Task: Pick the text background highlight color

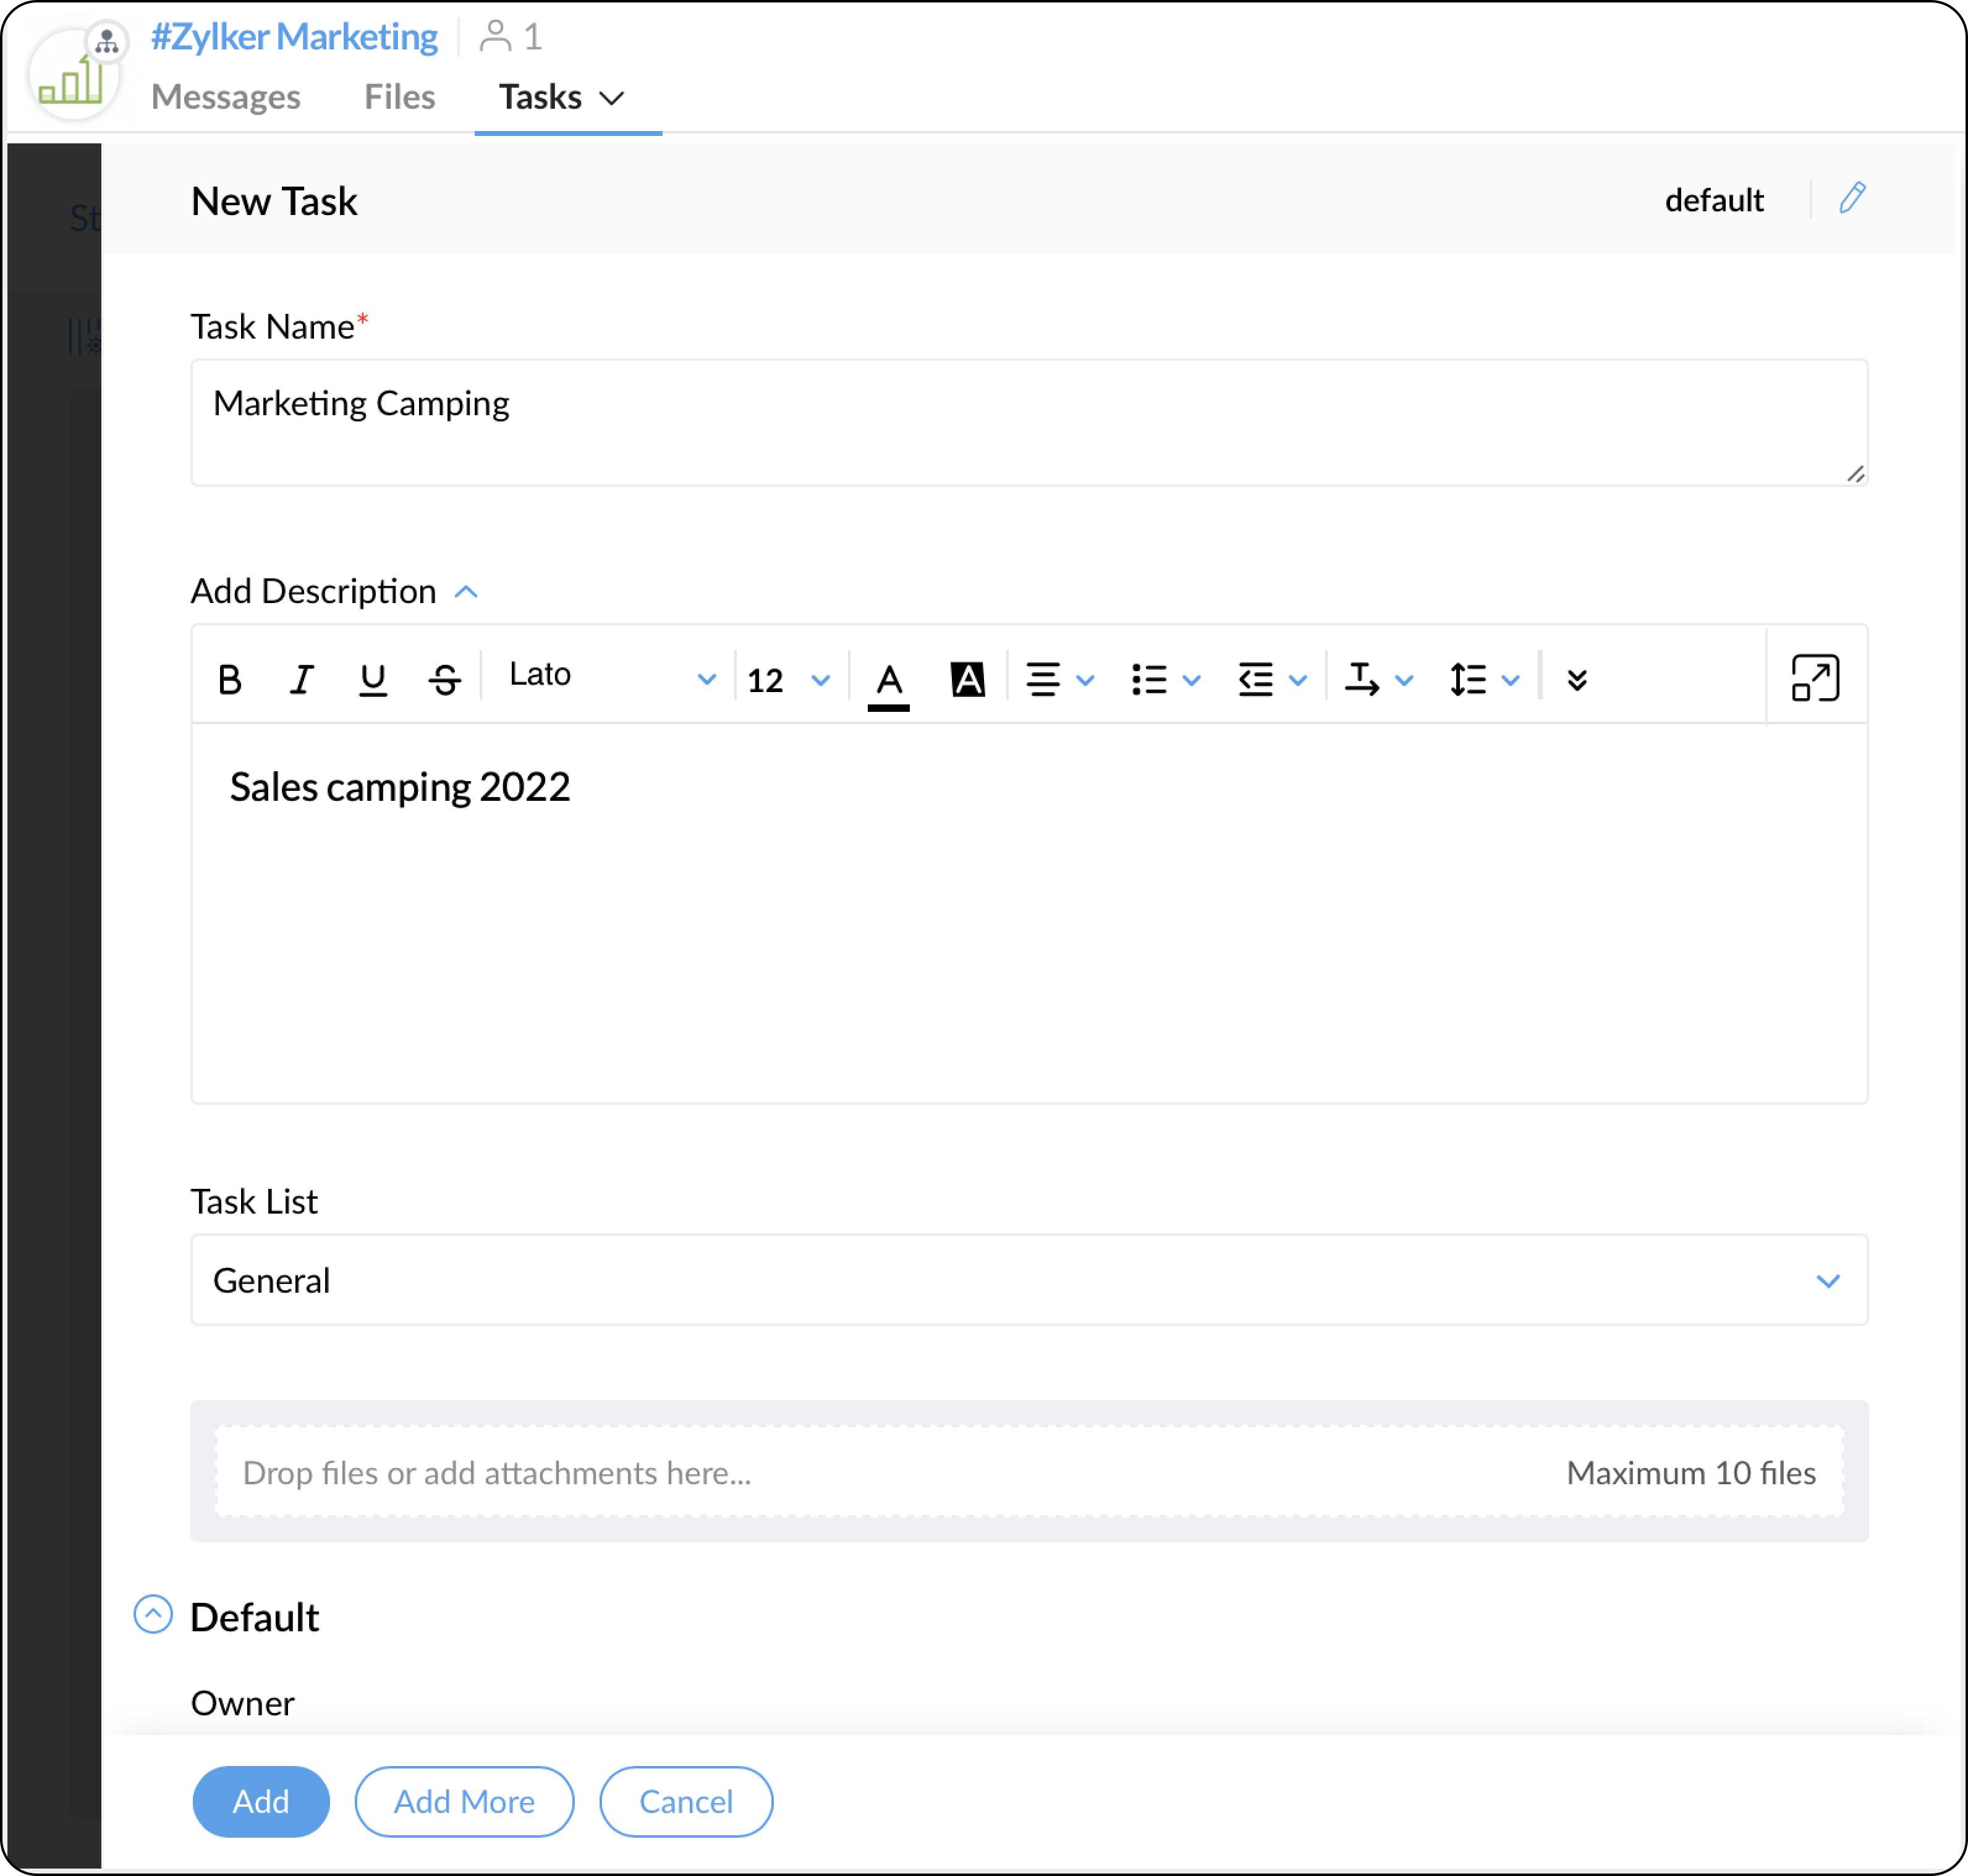Action: pos(967,680)
